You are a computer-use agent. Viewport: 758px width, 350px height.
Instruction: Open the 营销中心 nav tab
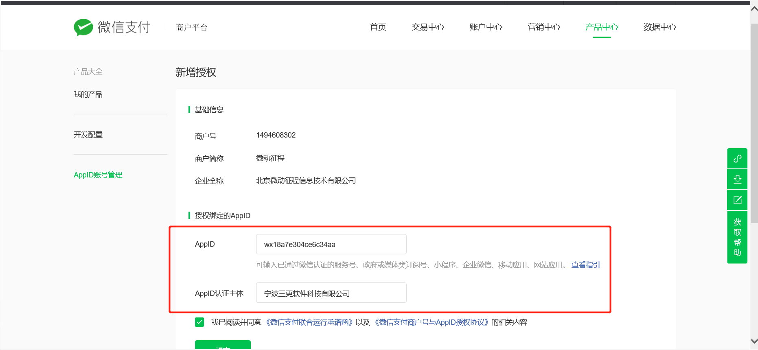544,27
